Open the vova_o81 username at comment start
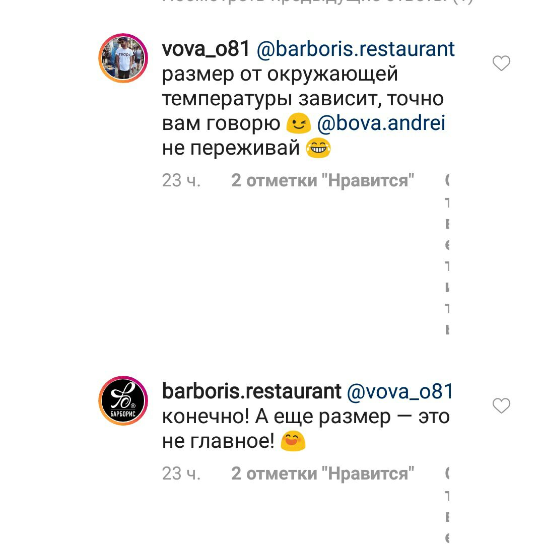 click(x=206, y=48)
